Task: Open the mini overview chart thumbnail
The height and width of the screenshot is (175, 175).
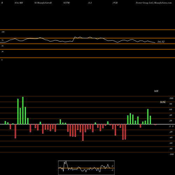Action: tap(86, 168)
